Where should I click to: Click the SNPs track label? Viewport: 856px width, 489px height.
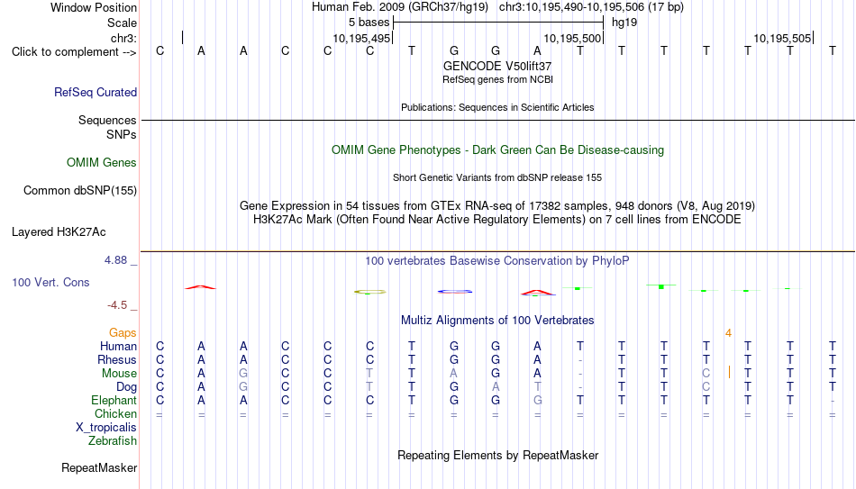click(x=122, y=134)
